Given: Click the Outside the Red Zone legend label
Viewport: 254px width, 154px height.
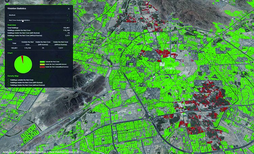Looking at the screenshot, I should pyautogui.click(x=52, y=62).
